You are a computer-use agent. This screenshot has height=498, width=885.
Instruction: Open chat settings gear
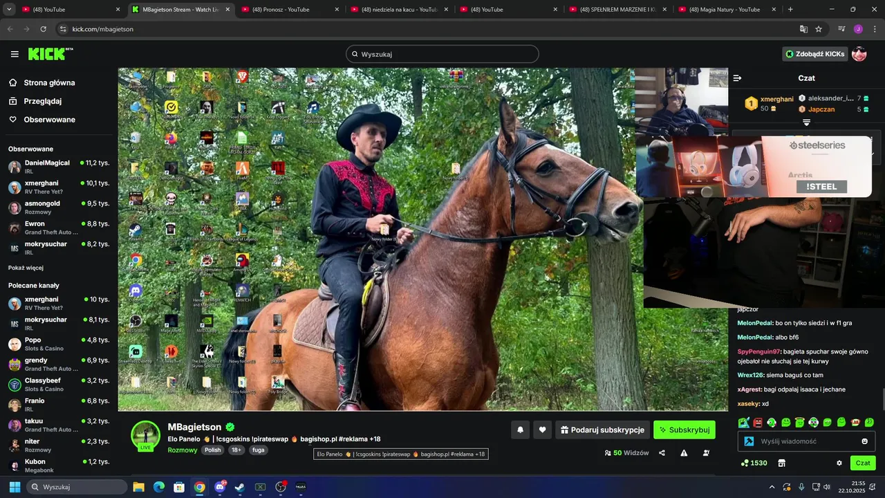click(x=839, y=463)
